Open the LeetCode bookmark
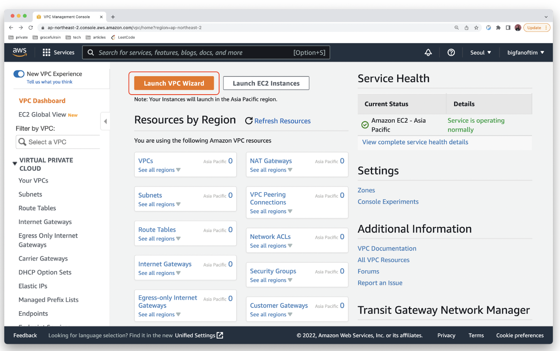The height and width of the screenshot is (351, 560). (123, 37)
